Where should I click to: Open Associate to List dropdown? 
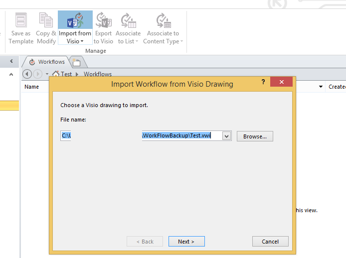tap(128, 28)
